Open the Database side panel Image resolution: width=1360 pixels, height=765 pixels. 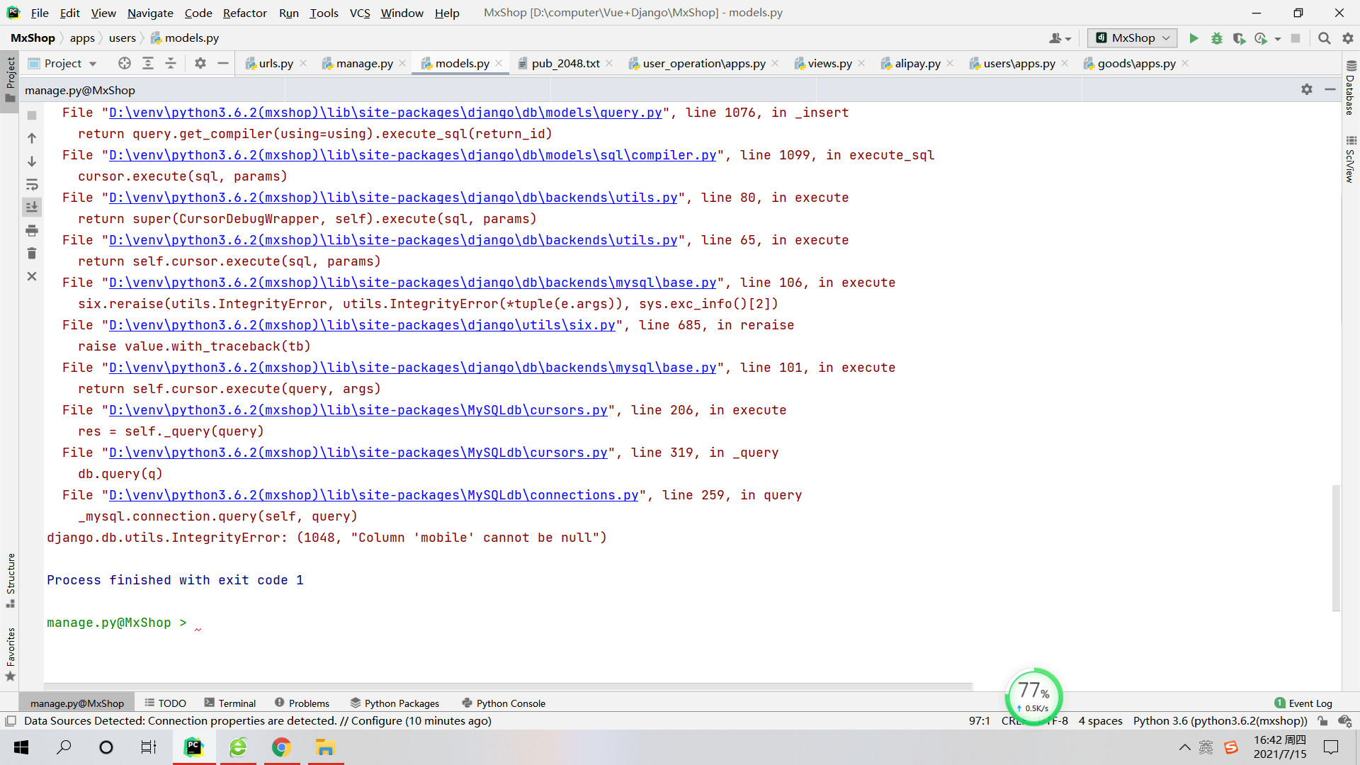point(1351,88)
